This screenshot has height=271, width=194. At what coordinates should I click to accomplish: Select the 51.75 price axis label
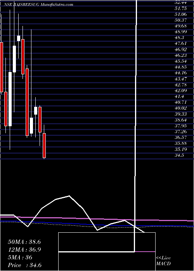coord(181,8)
